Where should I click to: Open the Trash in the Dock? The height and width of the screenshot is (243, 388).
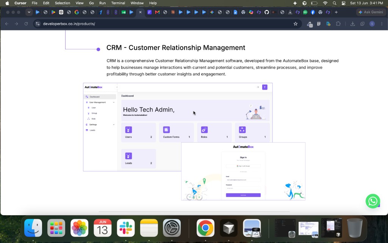click(355, 228)
